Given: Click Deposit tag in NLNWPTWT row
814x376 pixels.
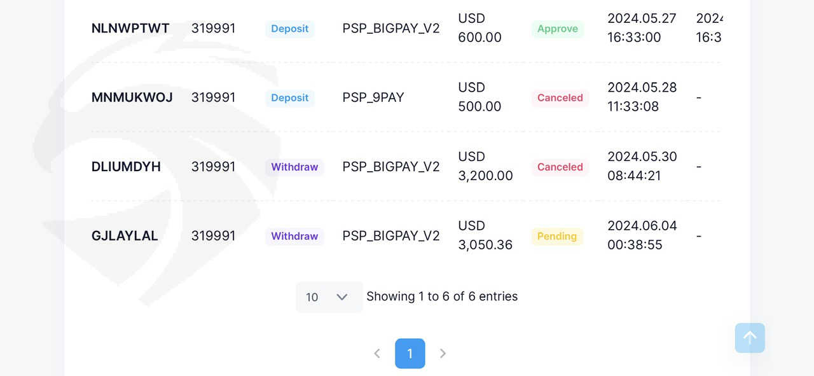Looking at the screenshot, I should coord(290,29).
